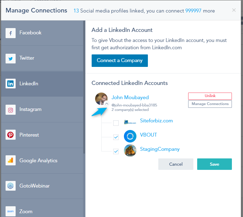Click the LinkedIn logo icon
This screenshot has height=217, width=243.
(10, 84)
